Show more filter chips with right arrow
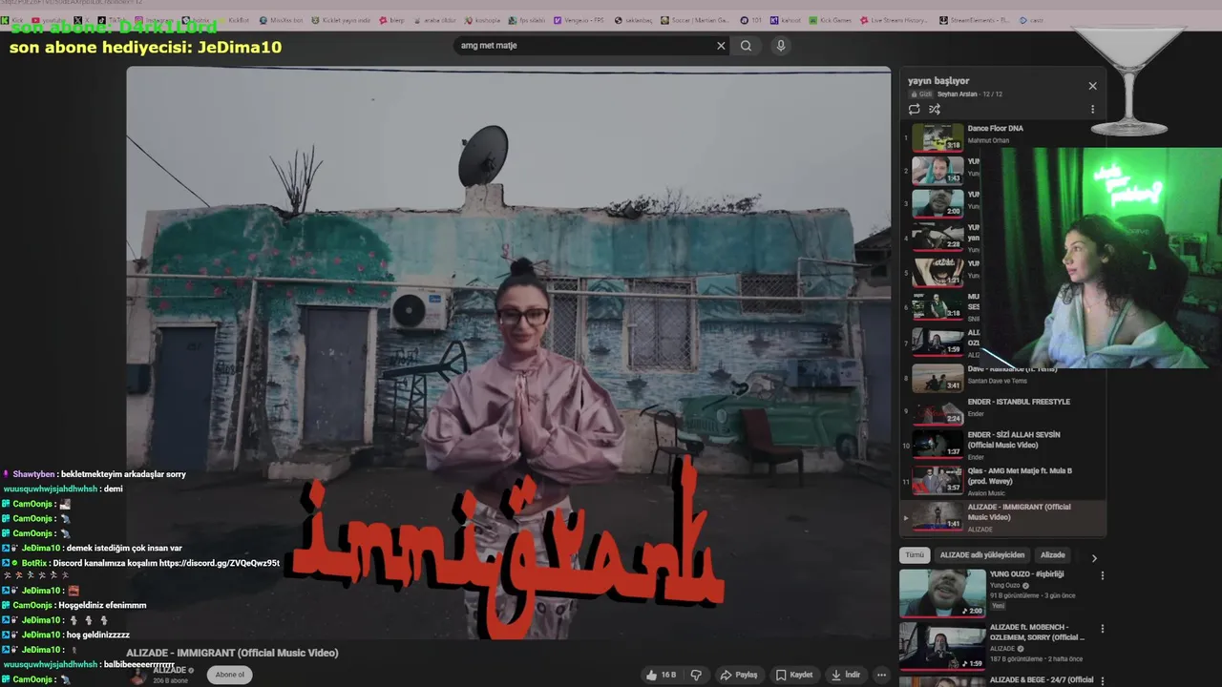 pos(1094,558)
